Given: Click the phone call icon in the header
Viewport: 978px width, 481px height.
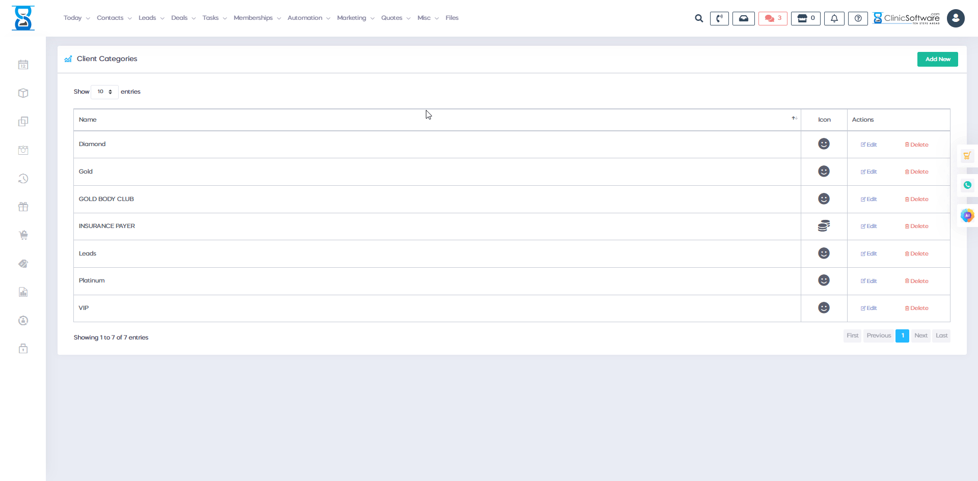Looking at the screenshot, I should pyautogui.click(x=719, y=18).
